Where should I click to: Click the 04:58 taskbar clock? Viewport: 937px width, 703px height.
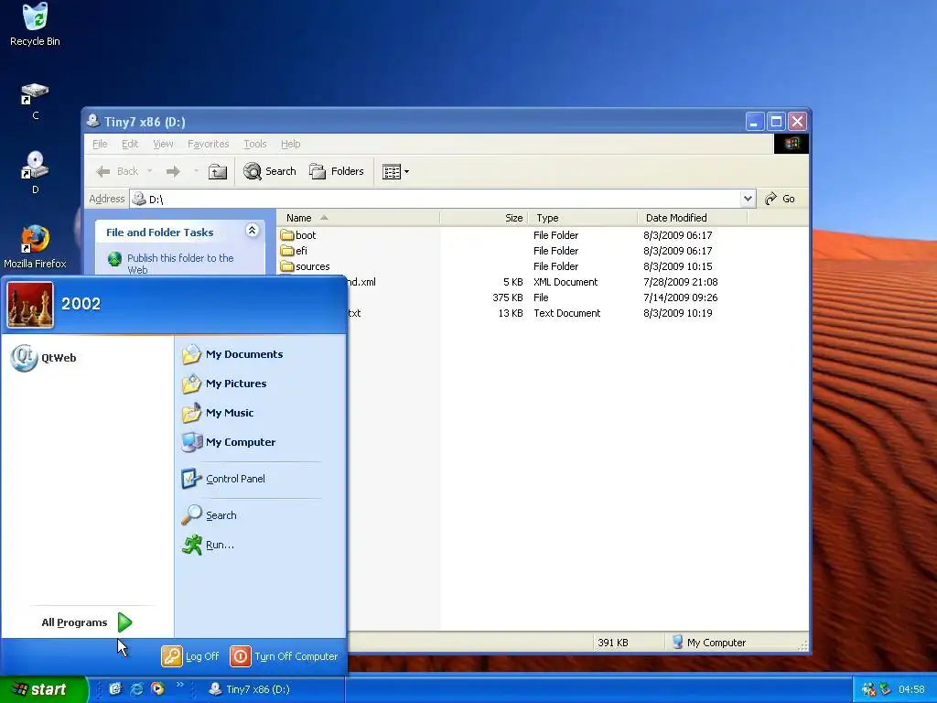point(911,689)
